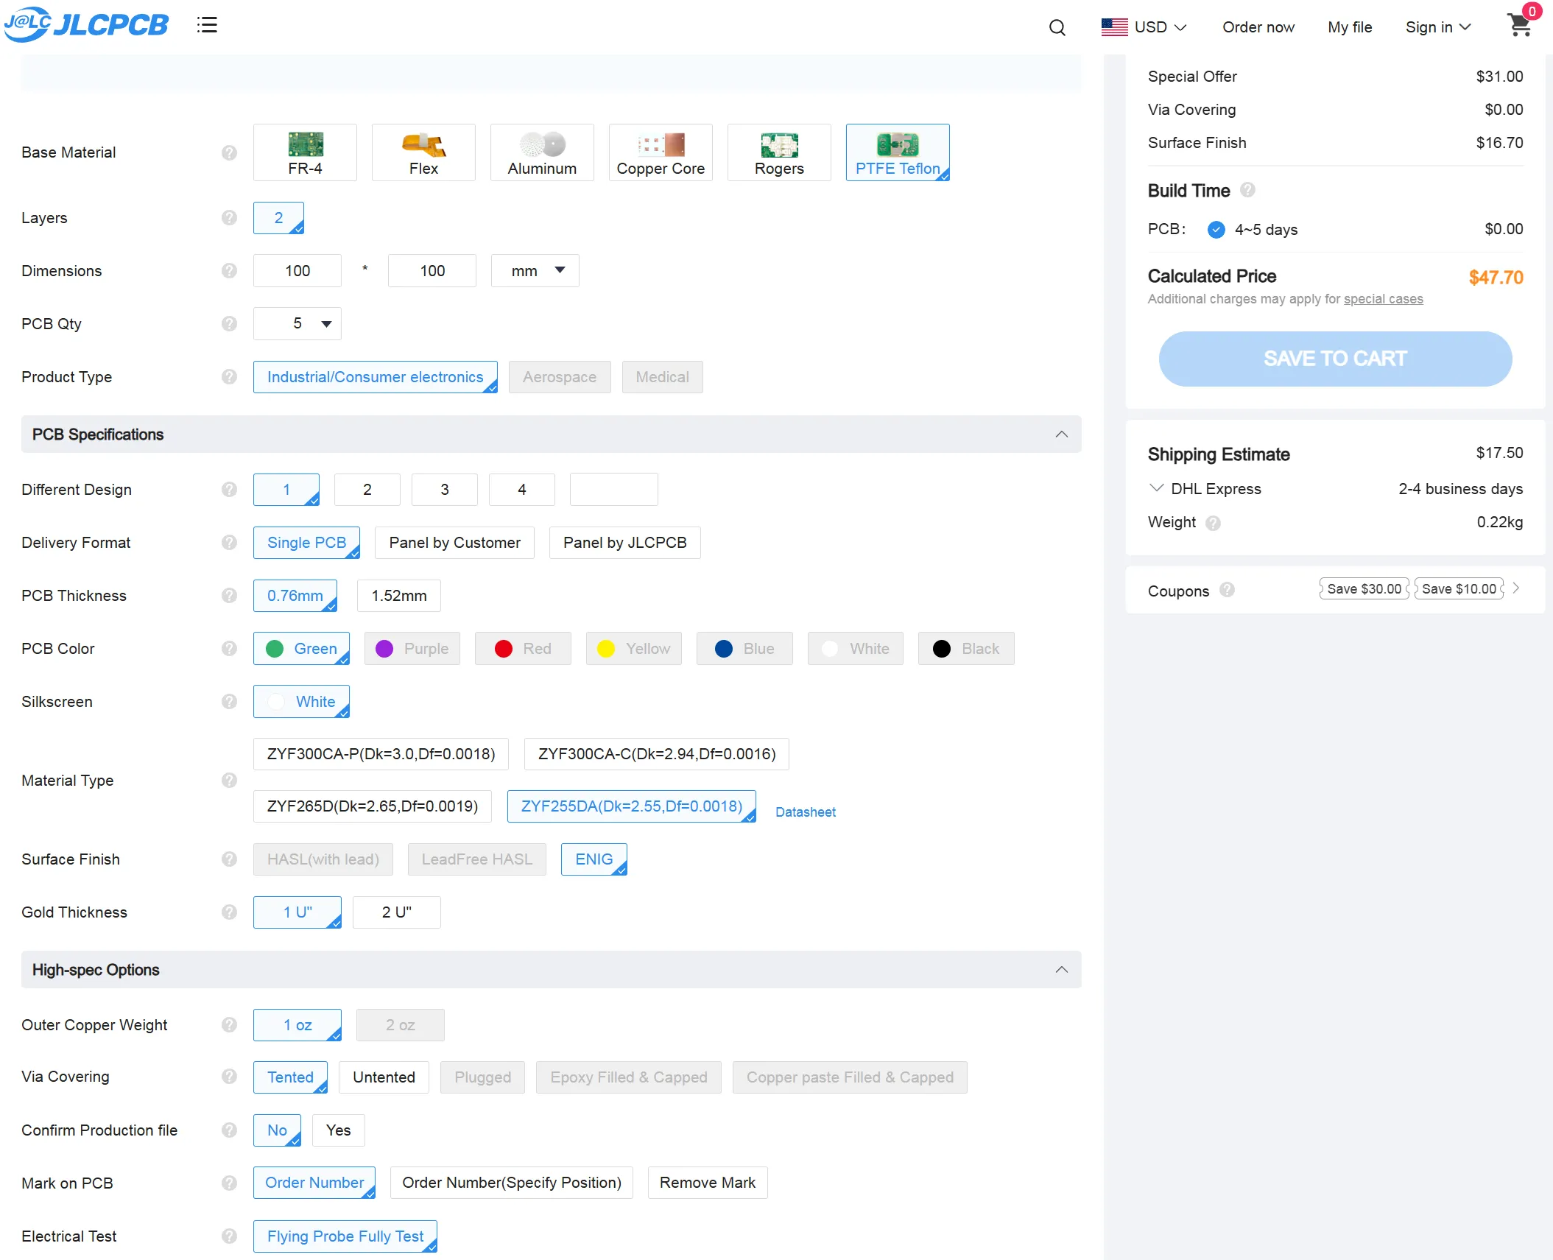Select ZYF265D material type
This screenshot has height=1260, width=1553.
(x=373, y=806)
